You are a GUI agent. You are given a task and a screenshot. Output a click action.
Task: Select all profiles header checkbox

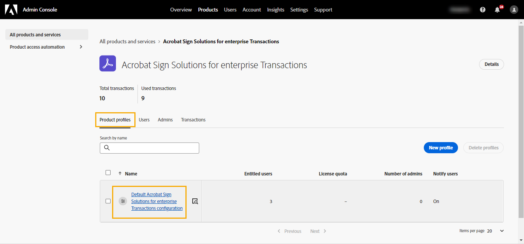[108, 172]
